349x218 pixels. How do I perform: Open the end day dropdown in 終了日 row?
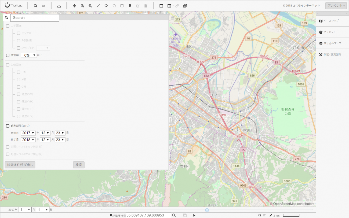tap(60, 140)
